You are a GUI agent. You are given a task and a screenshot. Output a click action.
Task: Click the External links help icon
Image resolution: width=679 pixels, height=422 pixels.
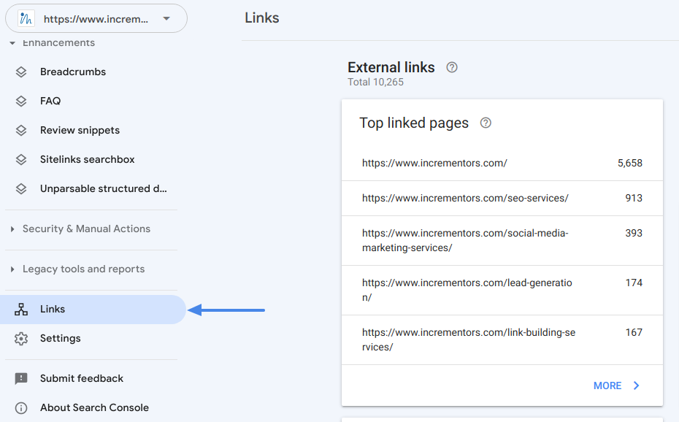[452, 67]
